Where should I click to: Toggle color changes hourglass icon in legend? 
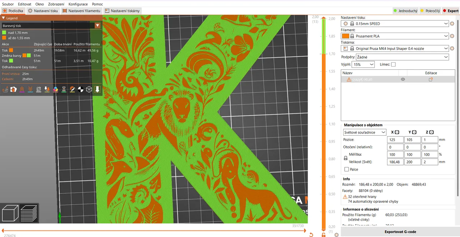click(64, 89)
